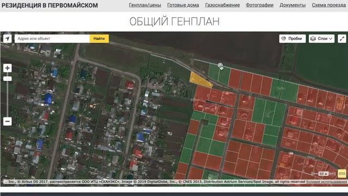348x196 pixels.
Task: Open Генплан/цены menu link
Action: tap(145, 5)
